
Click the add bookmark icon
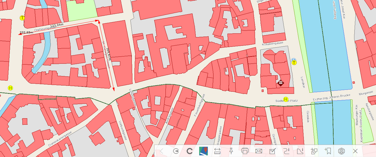pos(328,151)
